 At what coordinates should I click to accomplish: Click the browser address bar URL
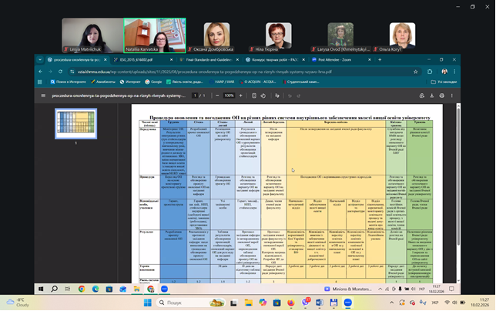click(193, 71)
